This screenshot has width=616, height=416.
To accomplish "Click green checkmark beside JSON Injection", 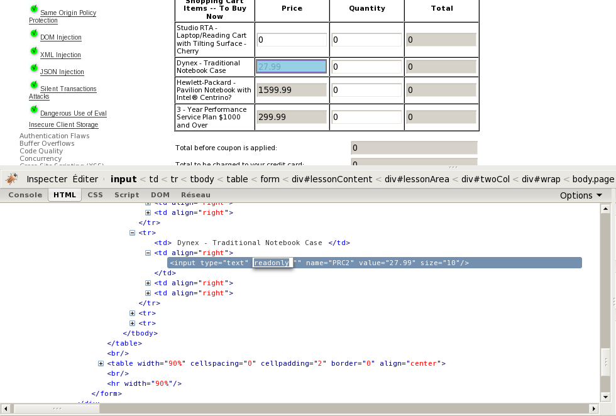I will point(34,68).
